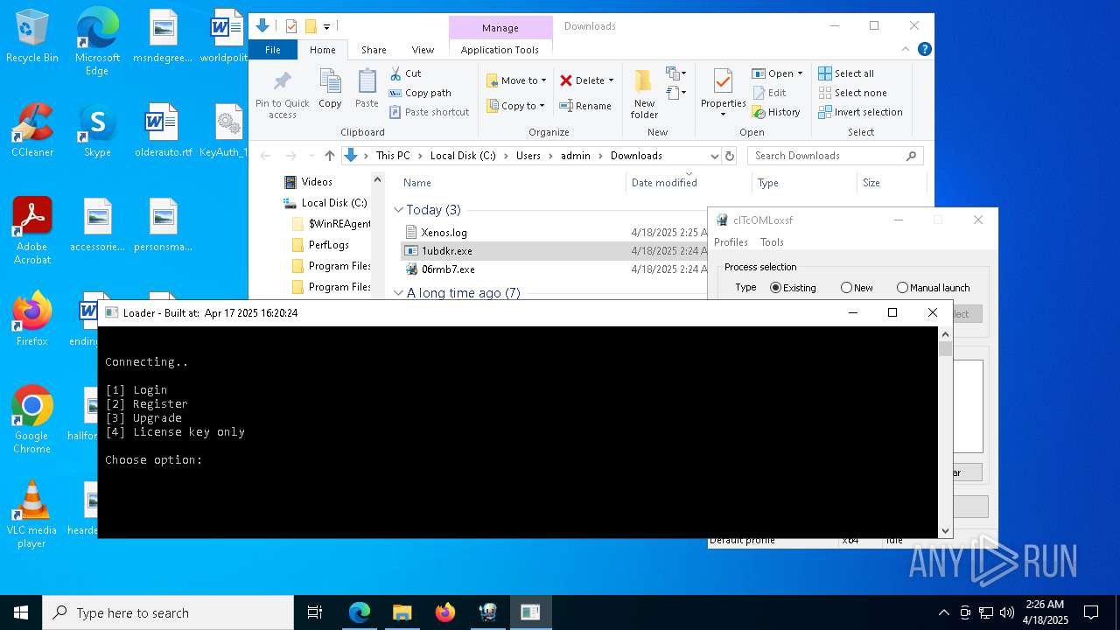This screenshot has height=630, width=1120.
Task: Expand the Open dropdown arrow in ribbon
Action: (x=800, y=73)
